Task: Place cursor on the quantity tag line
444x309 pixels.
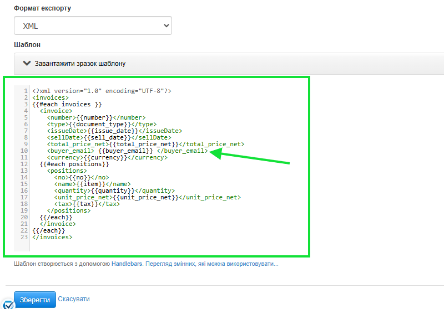Action: coord(114,190)
